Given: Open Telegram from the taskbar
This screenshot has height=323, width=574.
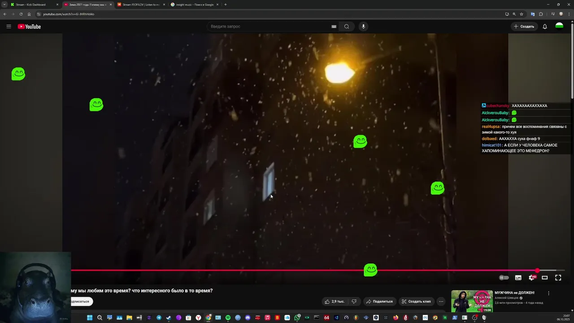Looking at the screenshot, I should pyautogui.click(x=159, y=318).
